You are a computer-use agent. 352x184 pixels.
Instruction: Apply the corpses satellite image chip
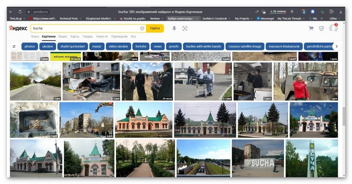245,46
